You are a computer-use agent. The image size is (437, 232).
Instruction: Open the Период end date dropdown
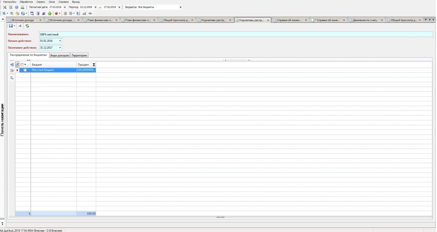(x=119, y=7)
